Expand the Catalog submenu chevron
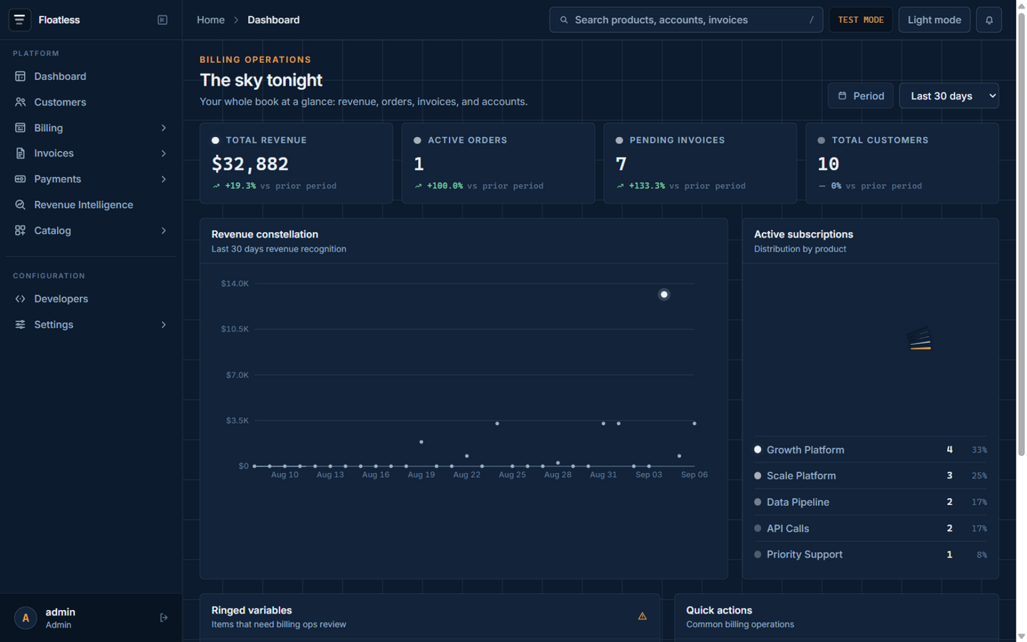 pos(163,230)
